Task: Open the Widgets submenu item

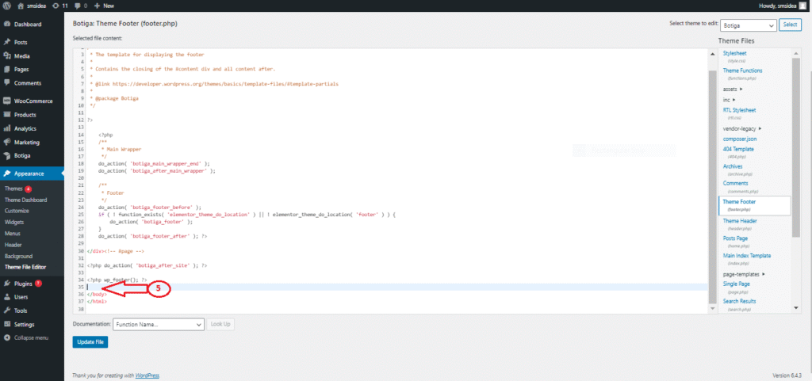Action: [x=15, y=222]
